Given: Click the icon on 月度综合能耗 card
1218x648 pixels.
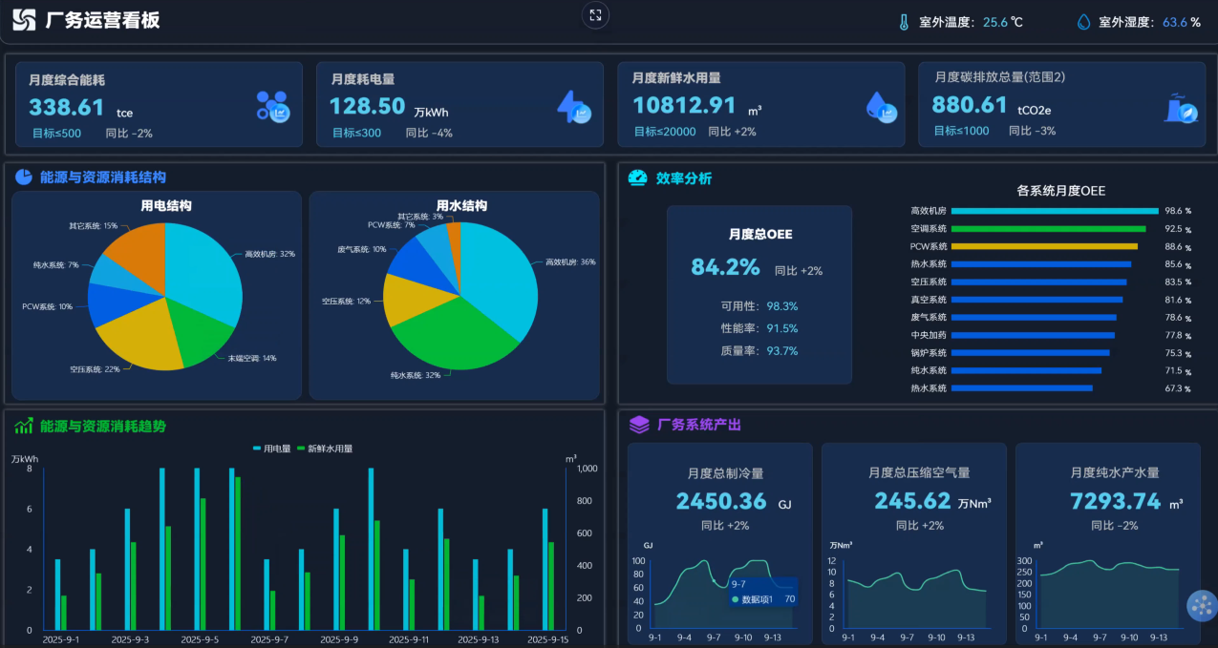Looking at the screenshot, I should pyautogui.click(x=273, y=106).
